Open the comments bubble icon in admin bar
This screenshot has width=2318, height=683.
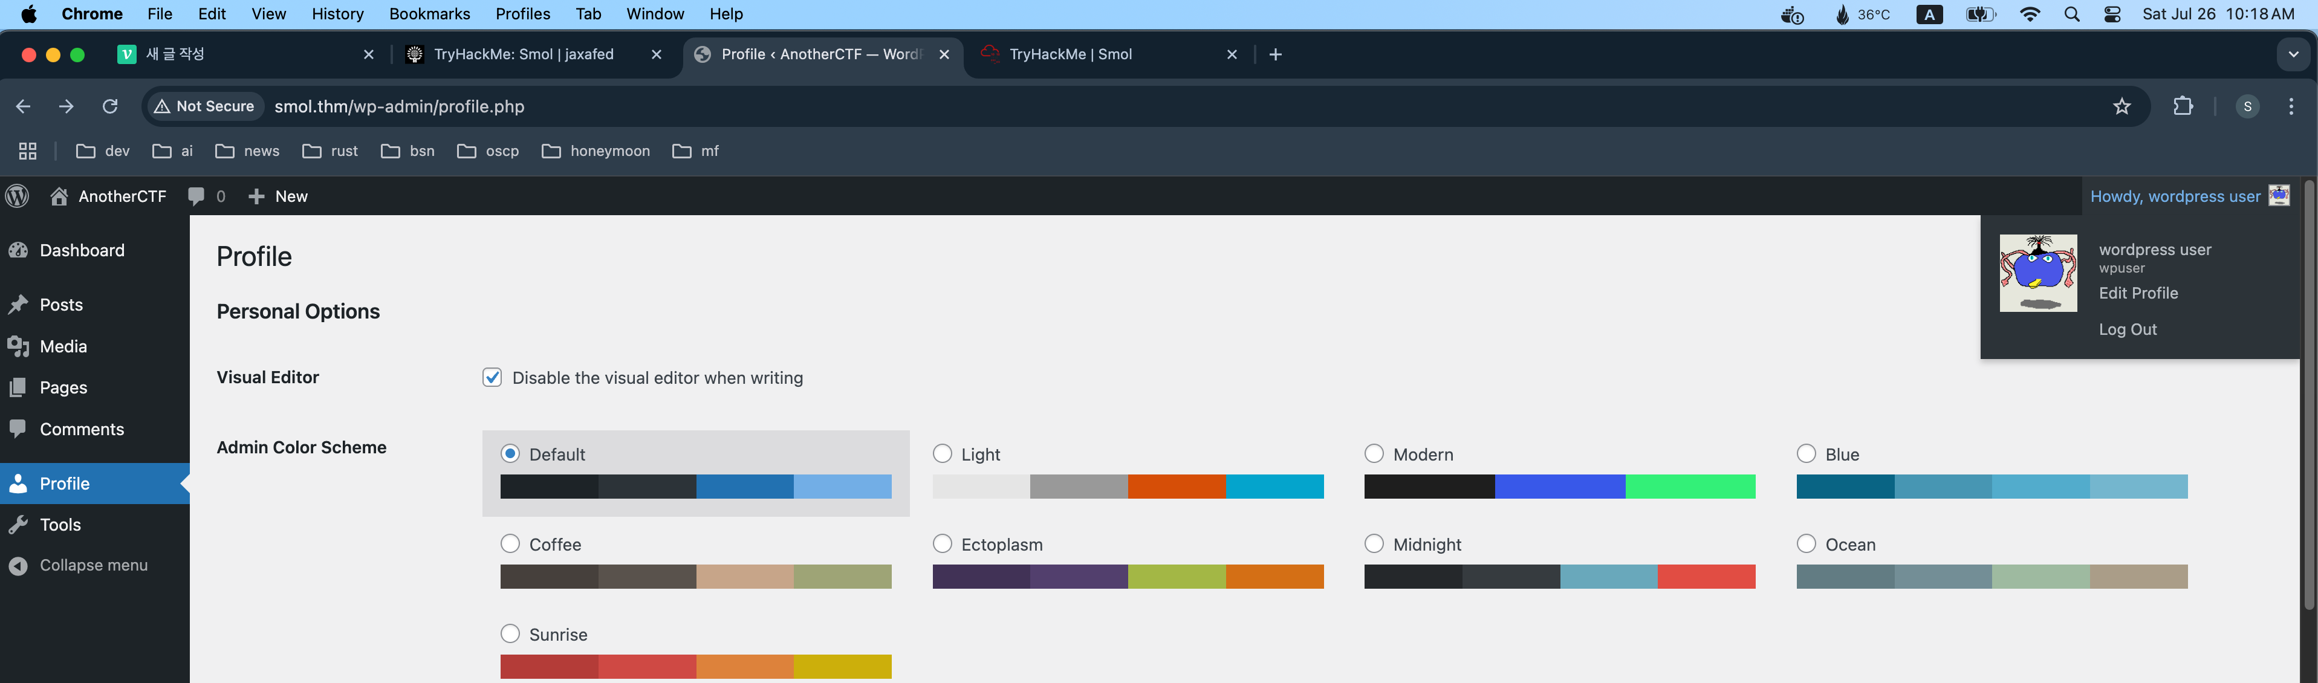pyautogui.click(x=196, y=196)
